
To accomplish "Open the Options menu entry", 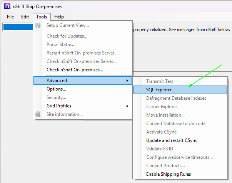I will click(56, 89).
